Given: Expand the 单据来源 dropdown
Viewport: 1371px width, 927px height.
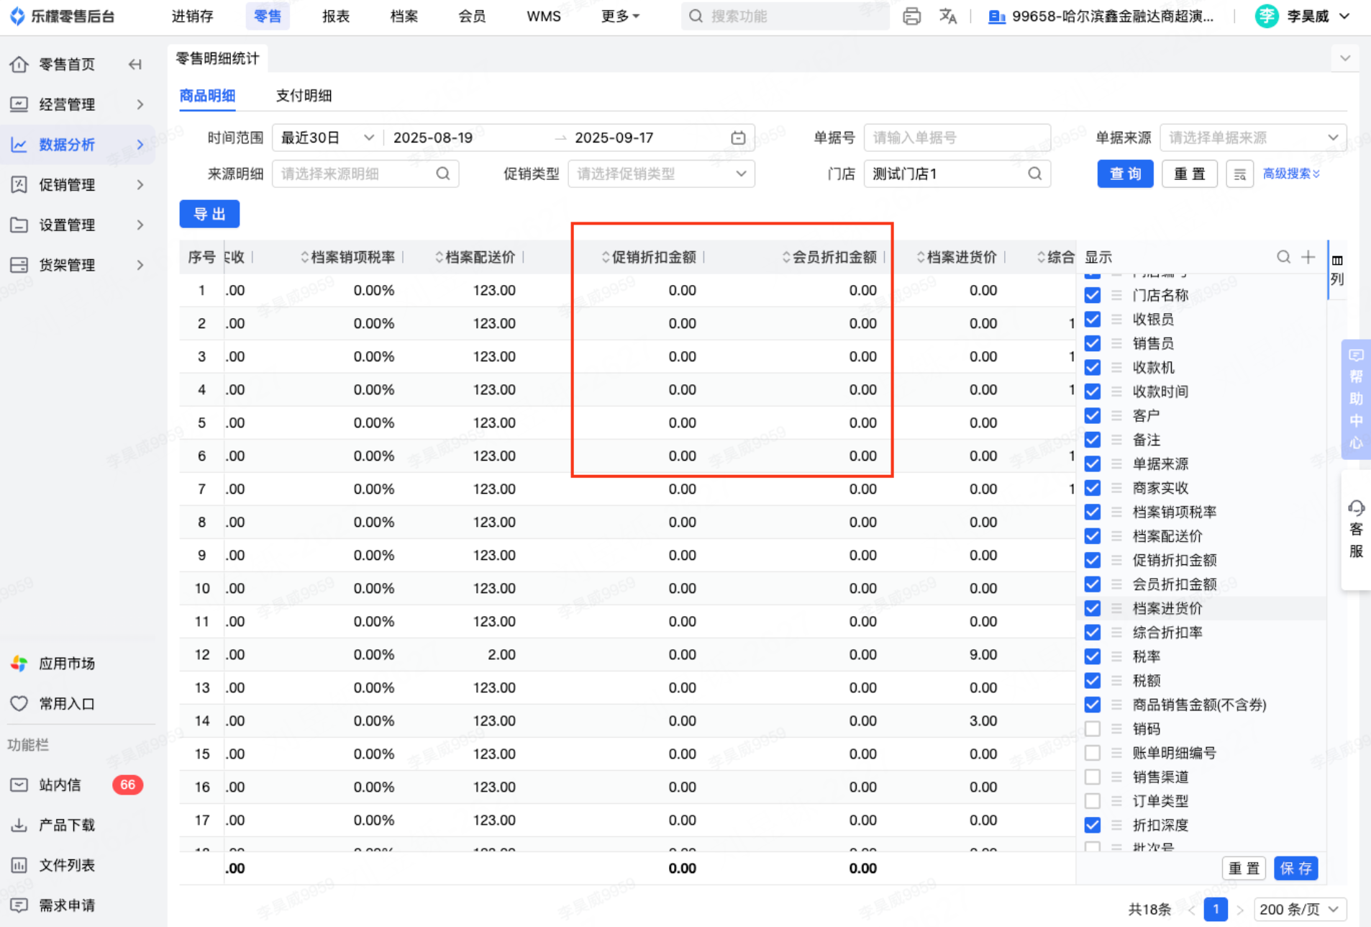Looking at the screenshot, I should point(1252,137).
